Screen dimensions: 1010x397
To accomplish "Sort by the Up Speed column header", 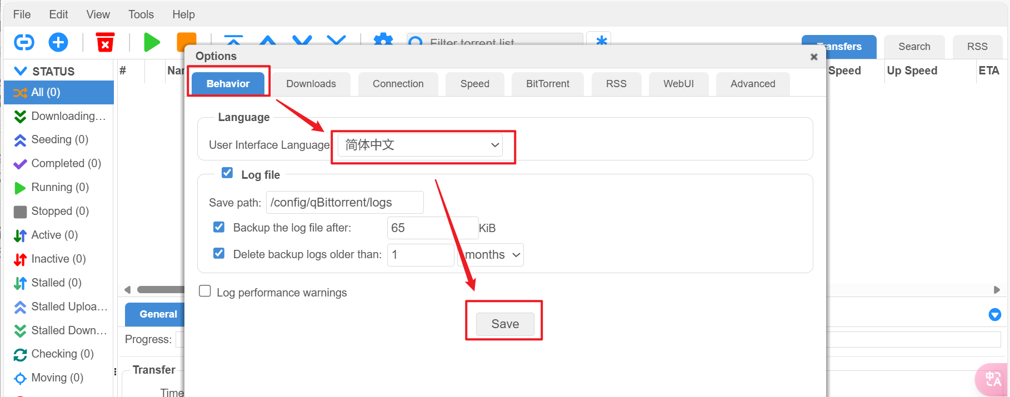I will (x=912, y=71).
